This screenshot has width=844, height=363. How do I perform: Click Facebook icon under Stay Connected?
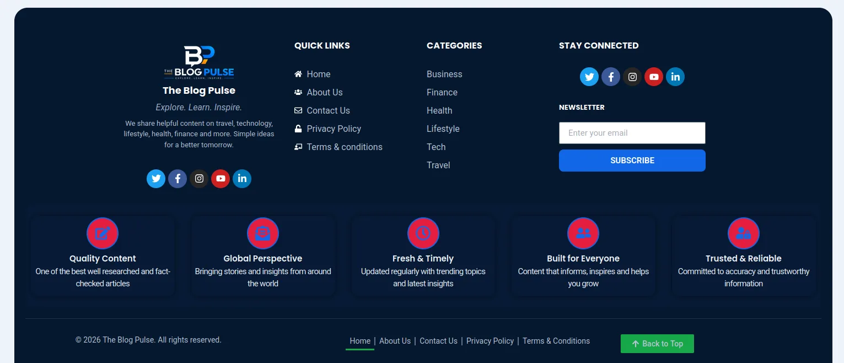pyautogui.click(x=611, y=77)
